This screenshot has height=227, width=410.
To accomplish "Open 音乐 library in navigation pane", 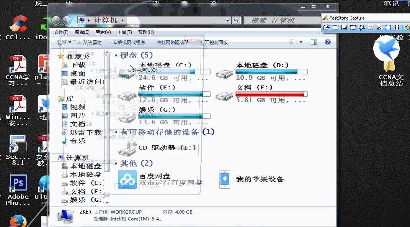I will [x=78, y=141].
